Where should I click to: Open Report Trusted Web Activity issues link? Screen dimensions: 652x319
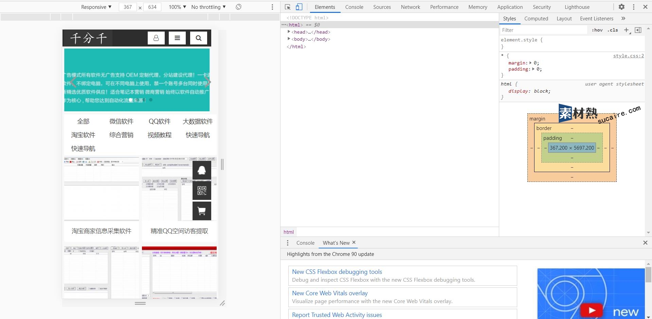tap(337, 315)
